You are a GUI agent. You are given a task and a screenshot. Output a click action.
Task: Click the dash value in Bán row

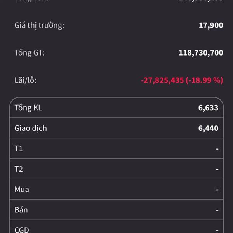point(217,210)
